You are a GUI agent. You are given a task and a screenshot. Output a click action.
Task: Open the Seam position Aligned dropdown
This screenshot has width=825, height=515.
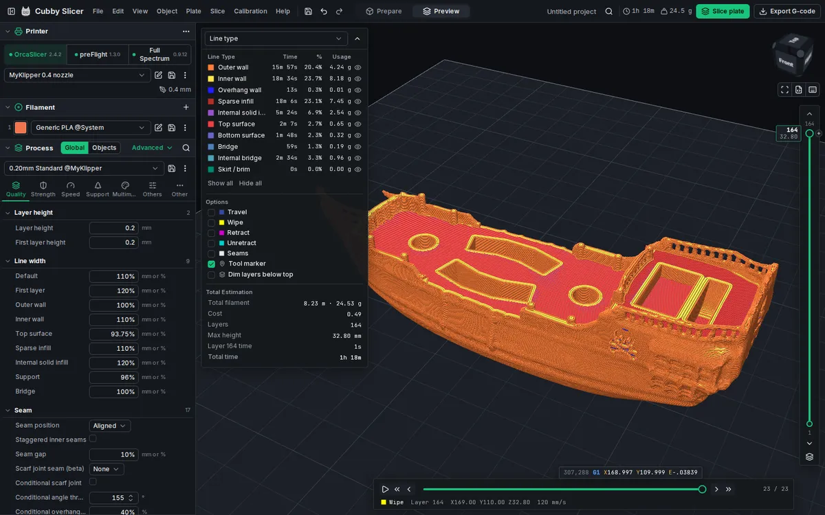pyautogui.click(x=110, y=426)
